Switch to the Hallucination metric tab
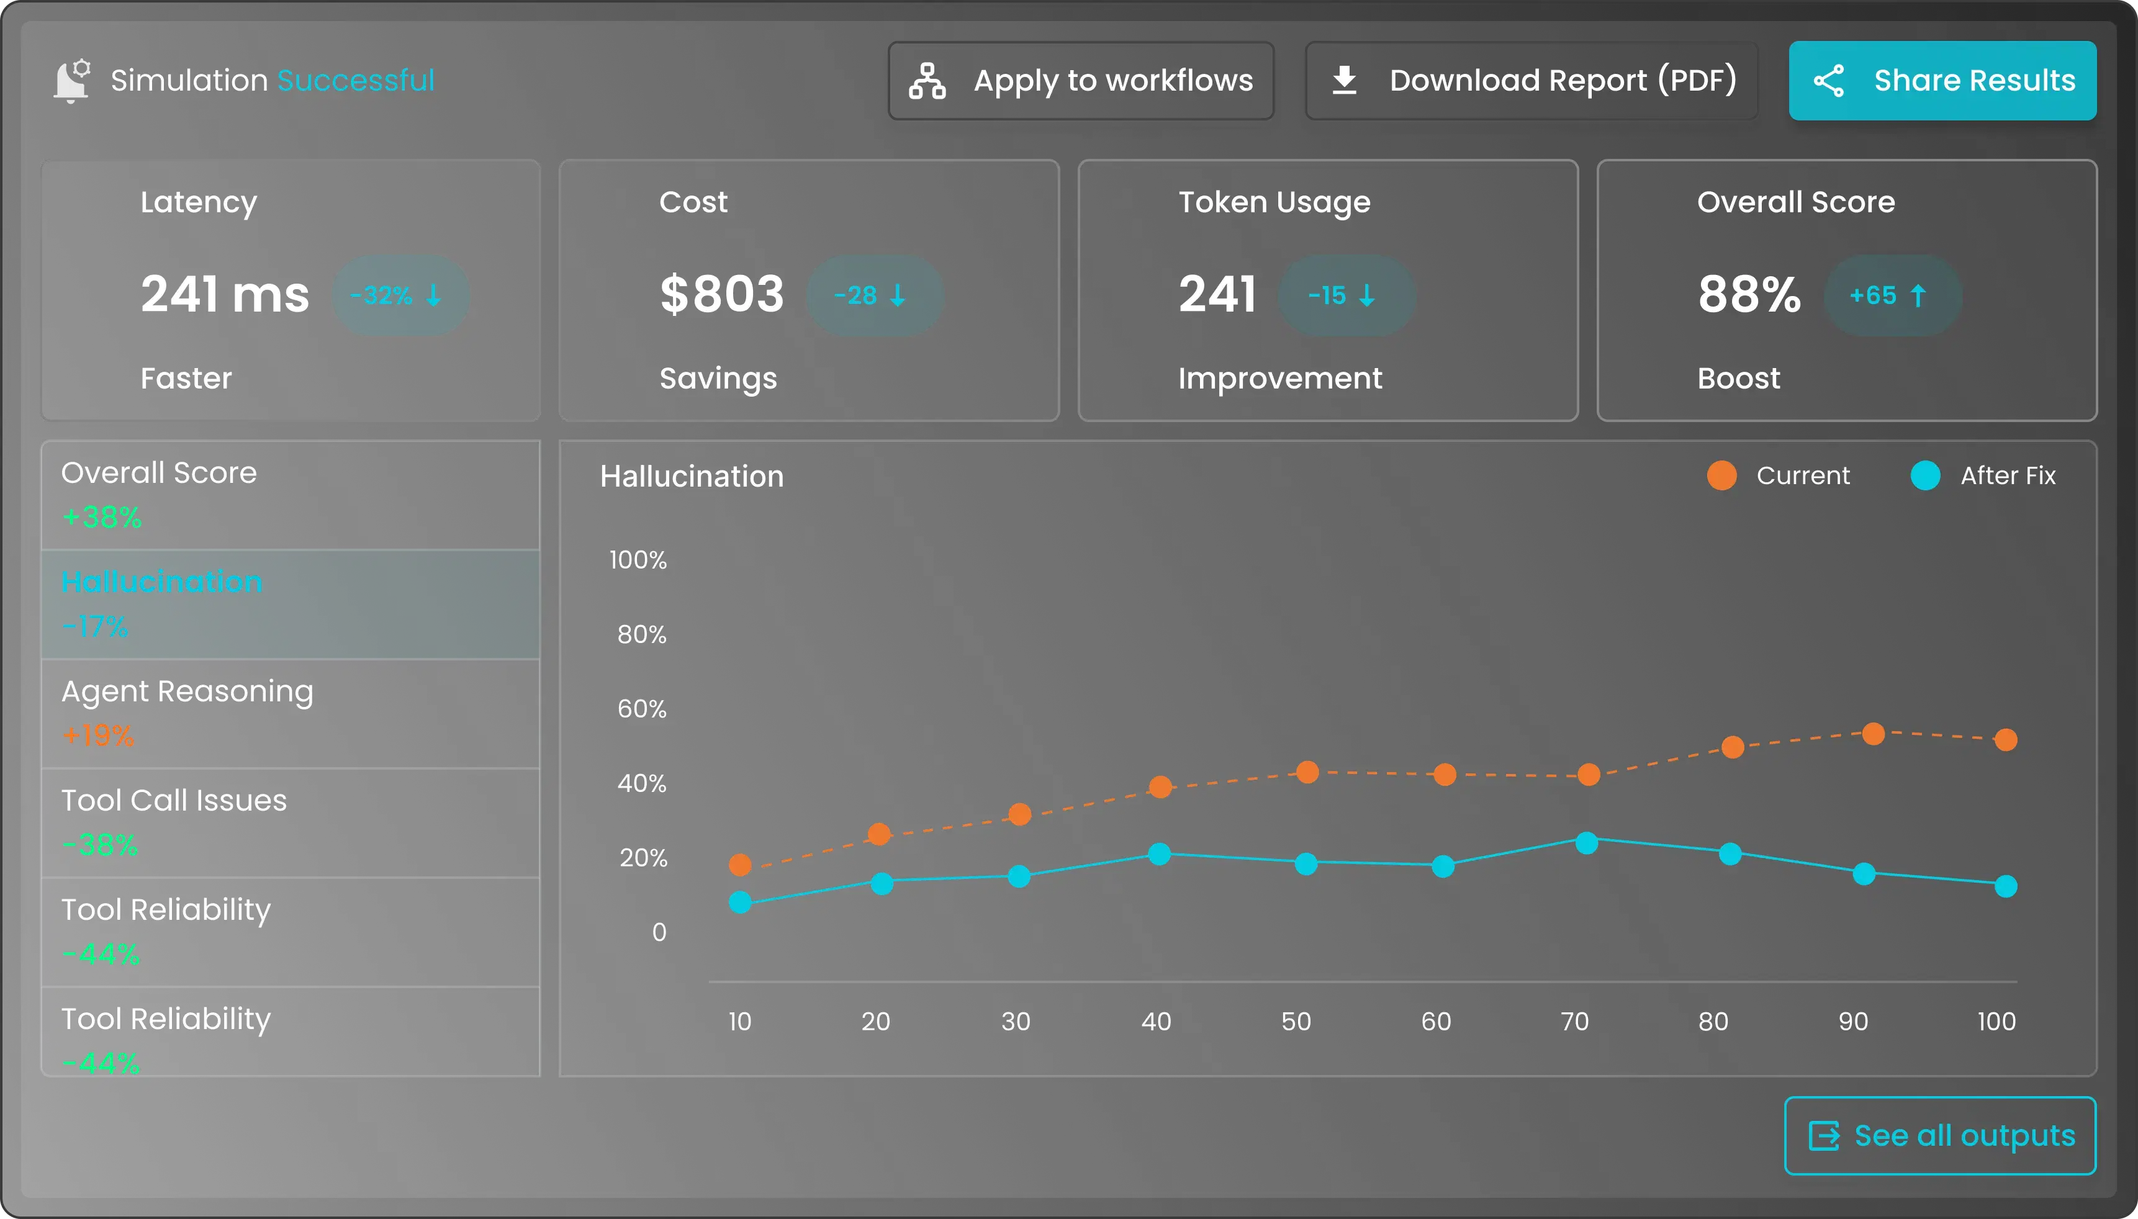Viewport: 2138px width, 1219px height. [x=291, y=603]
